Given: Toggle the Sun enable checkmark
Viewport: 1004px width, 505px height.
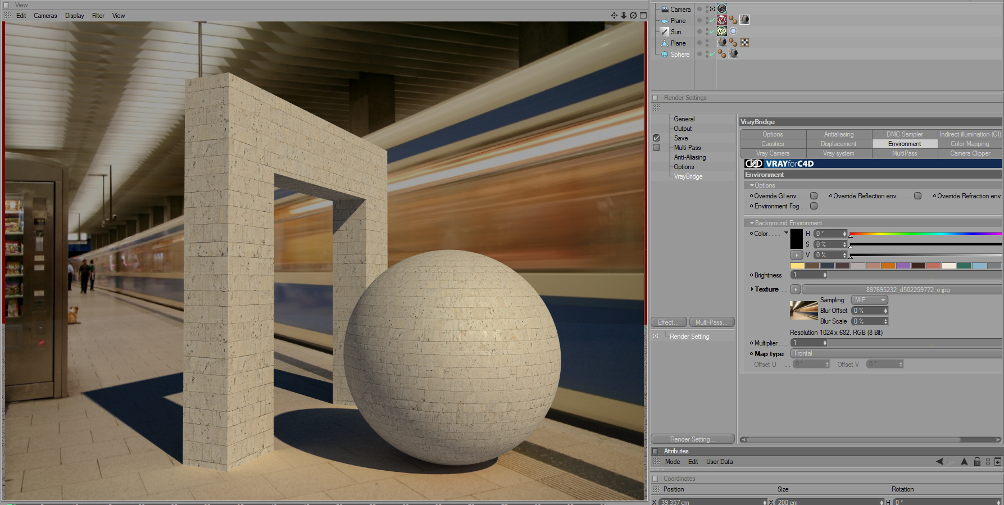Looking at the screenshot, I should (712, 32).
